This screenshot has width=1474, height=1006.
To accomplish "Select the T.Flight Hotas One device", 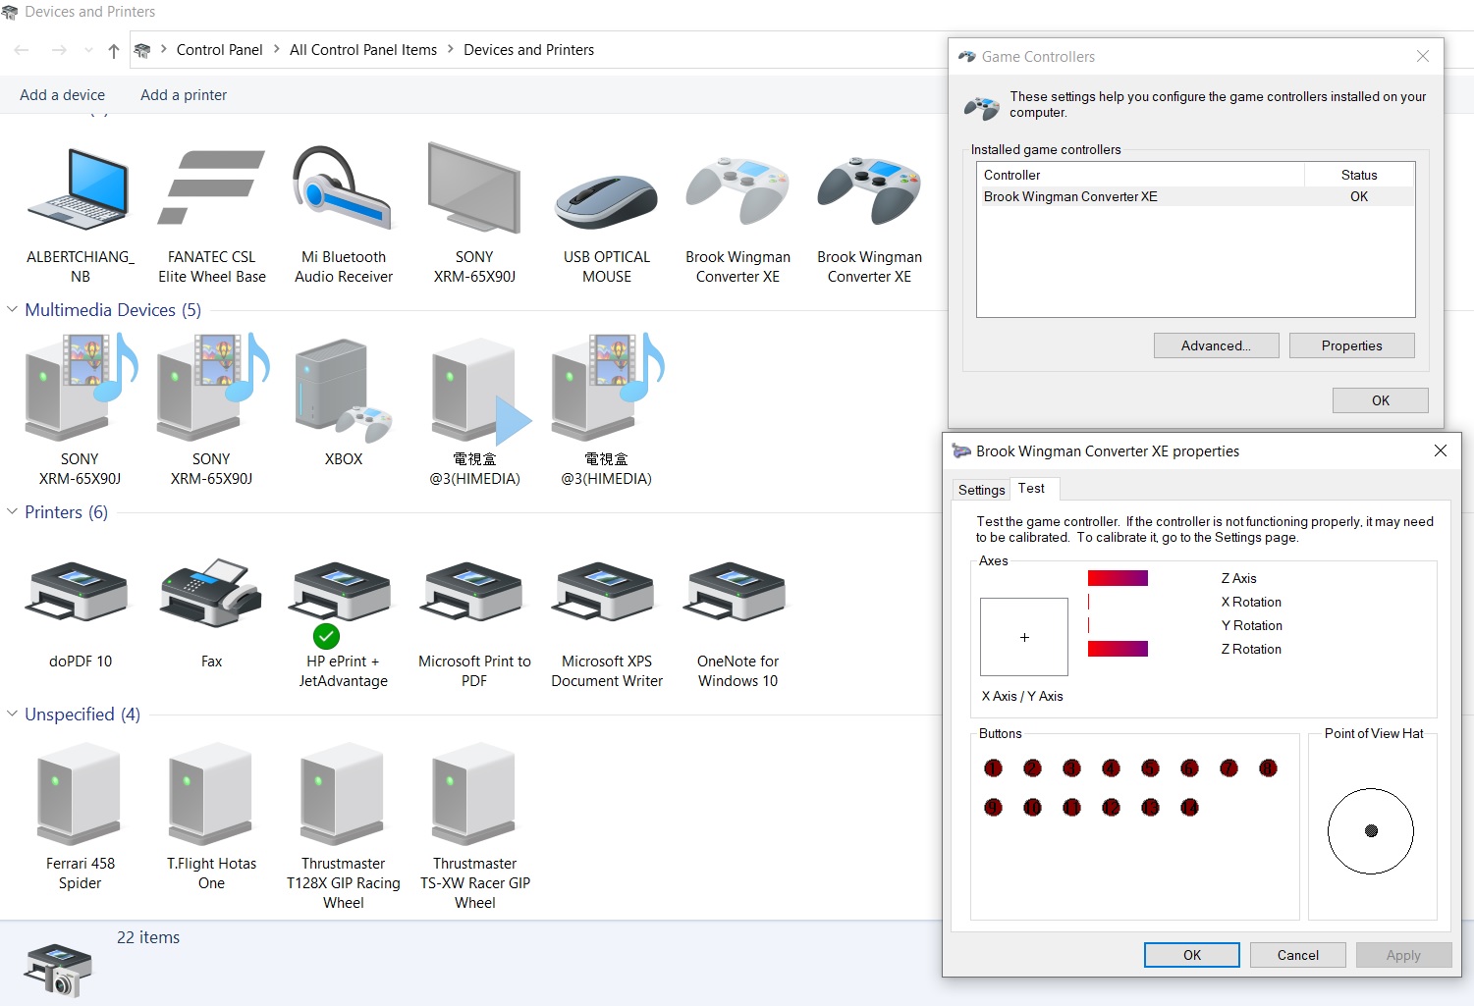I will [211, 815].
